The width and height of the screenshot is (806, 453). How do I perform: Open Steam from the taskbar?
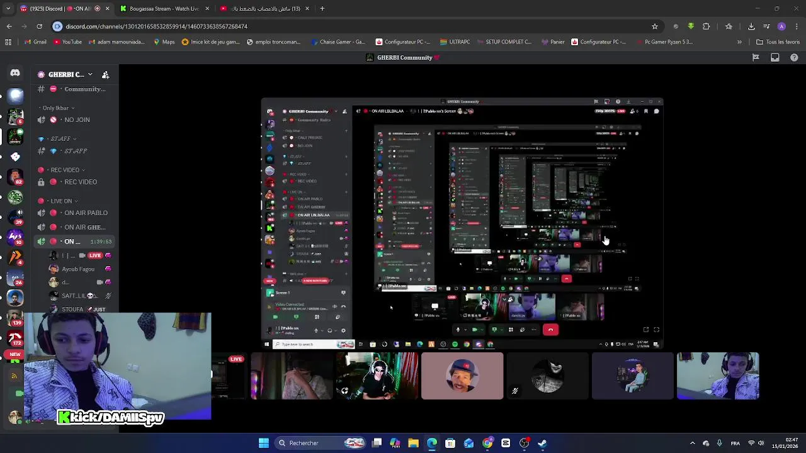[x=542, y=443]
